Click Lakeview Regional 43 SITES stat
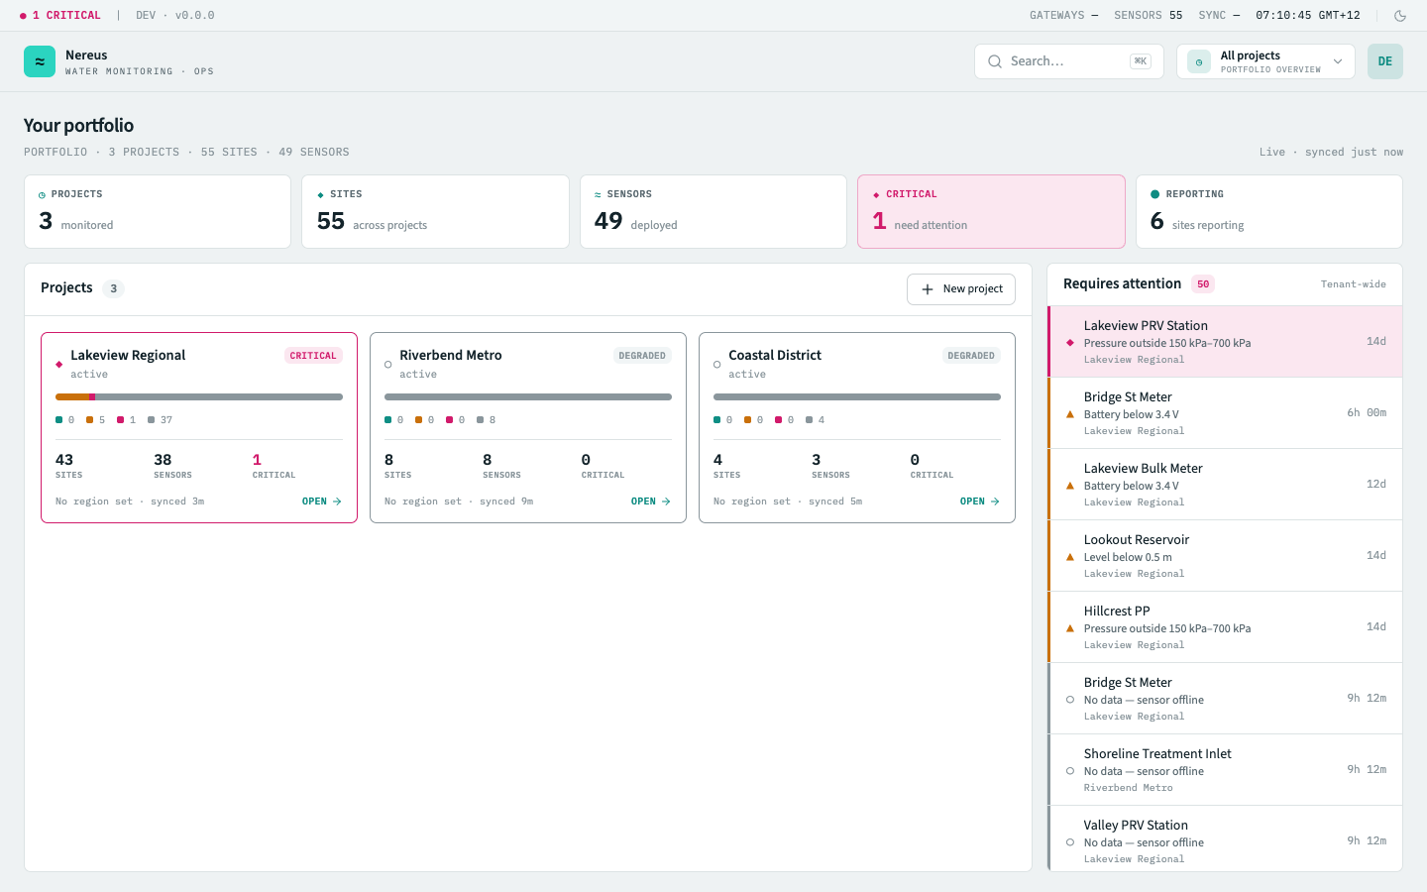Viewport: 1427px width, 892px height. click(x=69, y=466)
